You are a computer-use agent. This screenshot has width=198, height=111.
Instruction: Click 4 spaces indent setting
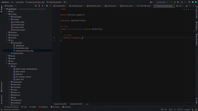click(x=187, y=110)
